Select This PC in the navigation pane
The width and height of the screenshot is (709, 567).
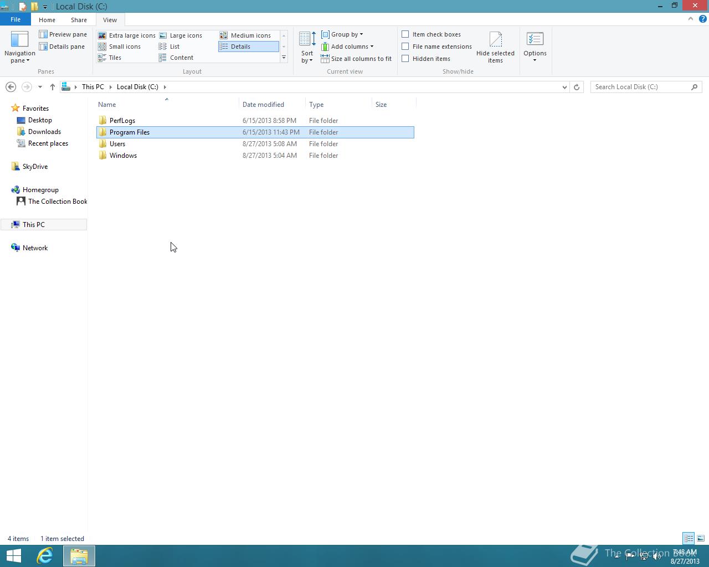pyautogui.click(x=44, y=225)
